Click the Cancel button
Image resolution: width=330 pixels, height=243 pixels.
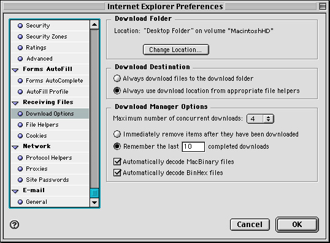[x=250, y=225]
